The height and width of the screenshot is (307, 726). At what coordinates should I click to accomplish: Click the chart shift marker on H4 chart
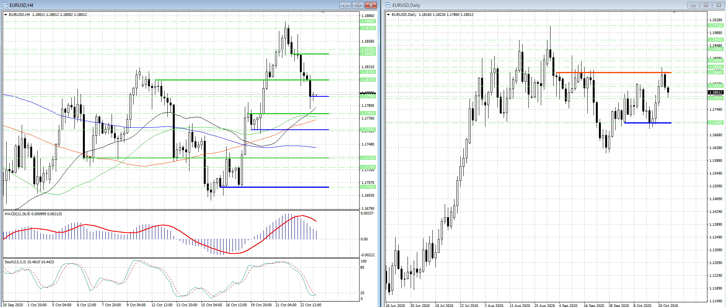[323, 13]
